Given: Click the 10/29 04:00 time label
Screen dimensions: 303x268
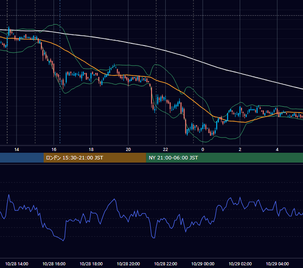Looking at the screenshot, I should click(277, 264).
